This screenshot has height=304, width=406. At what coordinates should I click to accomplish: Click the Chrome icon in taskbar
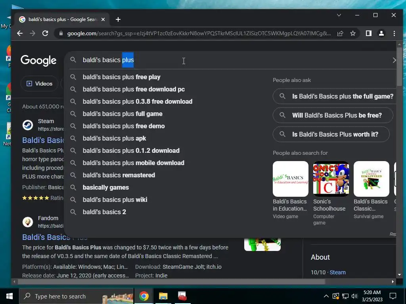point(144,296)
